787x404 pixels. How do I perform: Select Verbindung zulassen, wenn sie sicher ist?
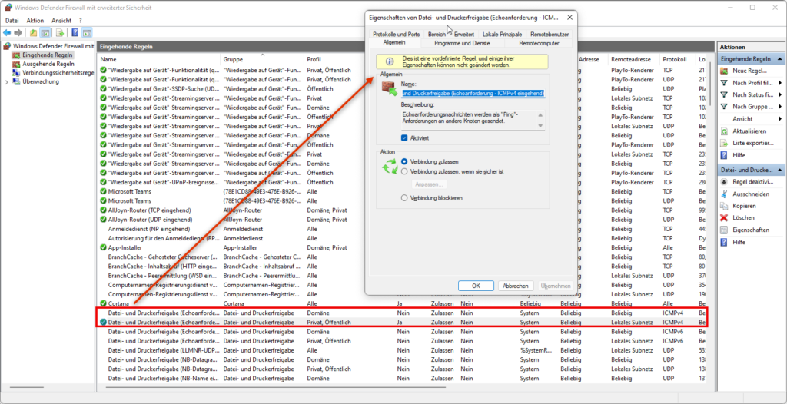[x=404, y=171]
